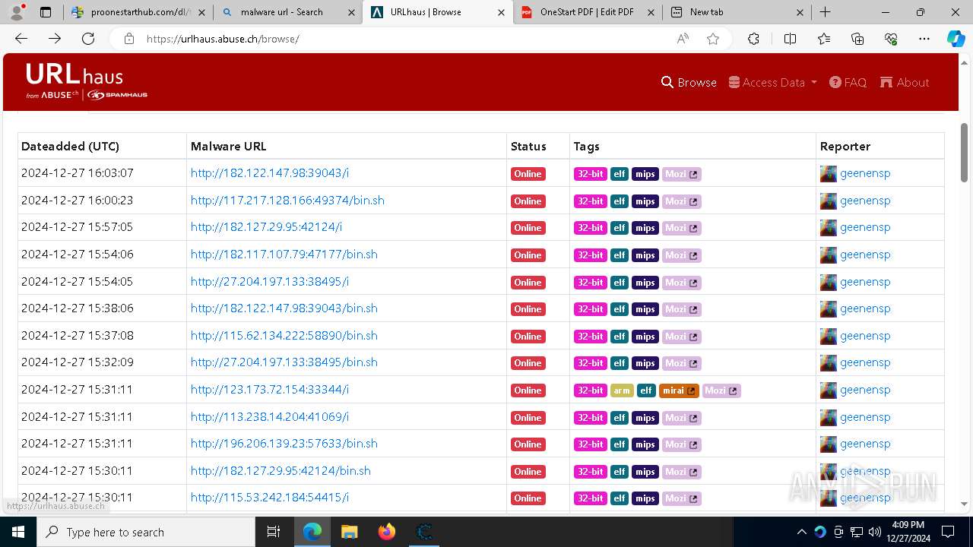The height and width of the screenshot is (547, 973).
Task: Expand the Access Data dropdown
Action: tap(772, 83)
